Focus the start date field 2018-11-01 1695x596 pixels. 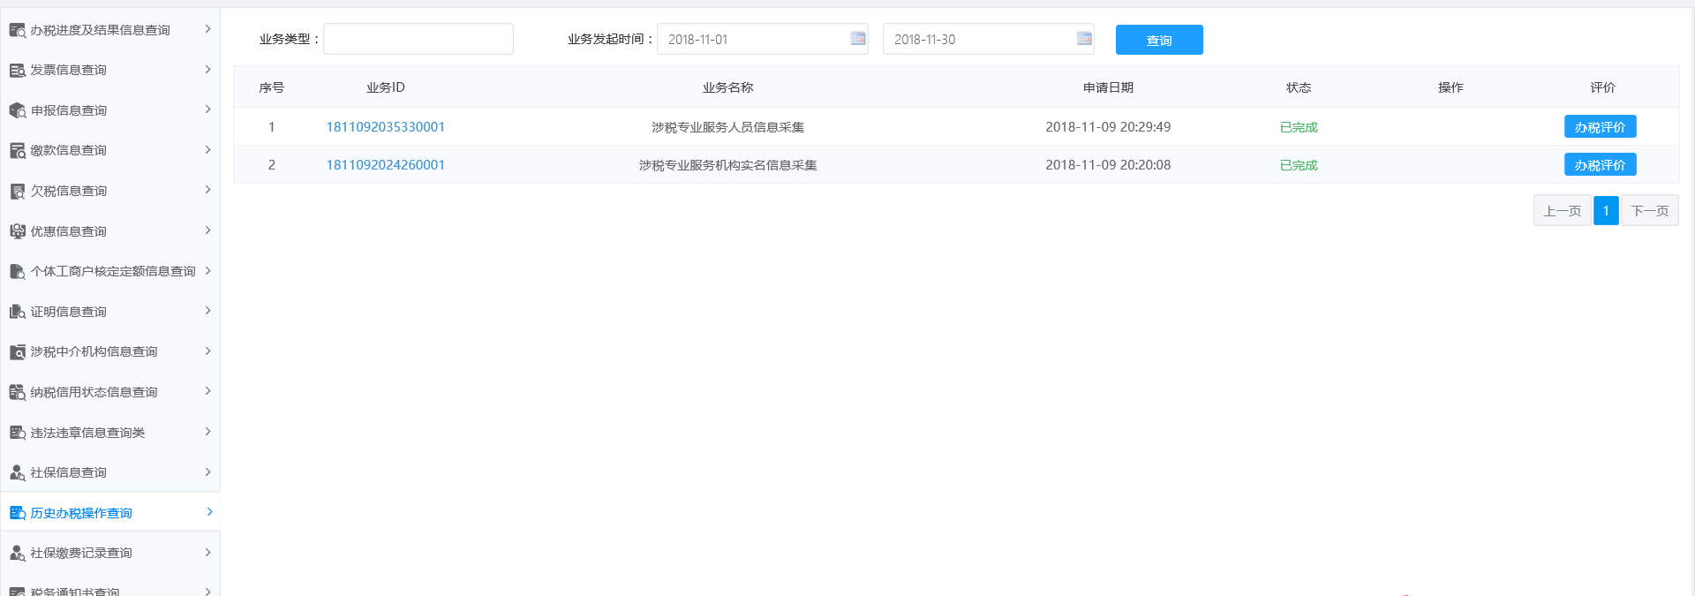(763, 39)
